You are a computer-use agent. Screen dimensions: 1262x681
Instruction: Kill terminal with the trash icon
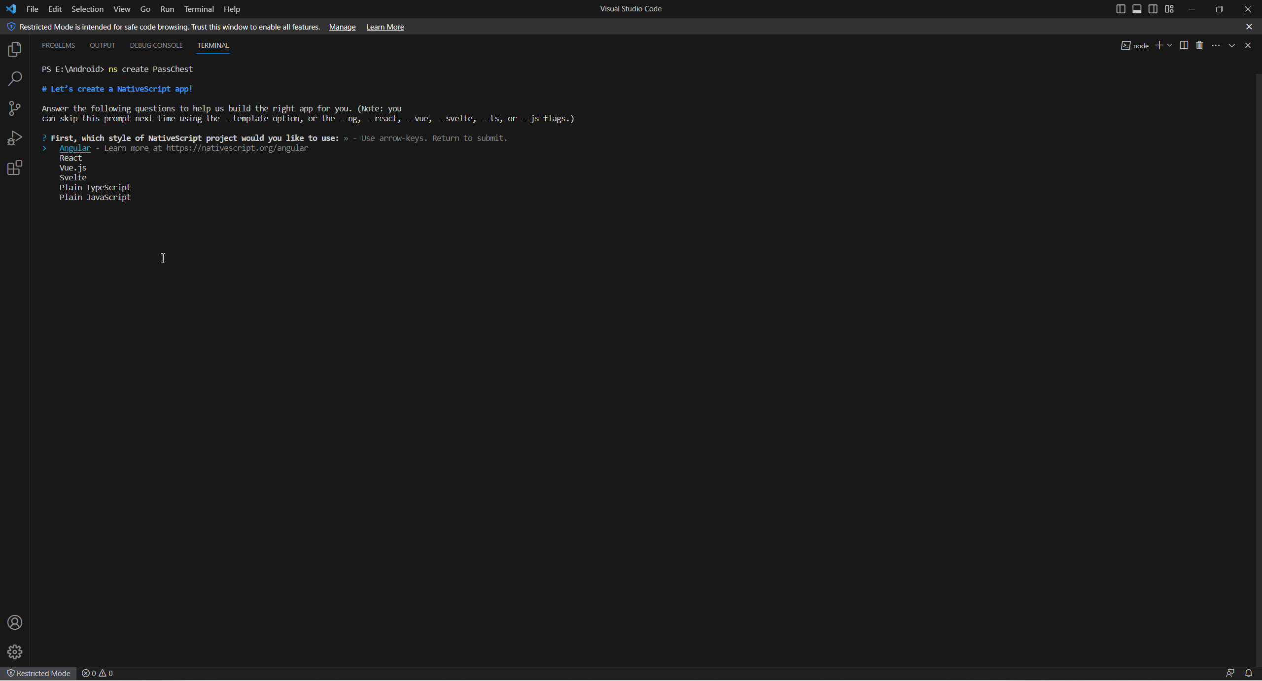point(1199,45)
